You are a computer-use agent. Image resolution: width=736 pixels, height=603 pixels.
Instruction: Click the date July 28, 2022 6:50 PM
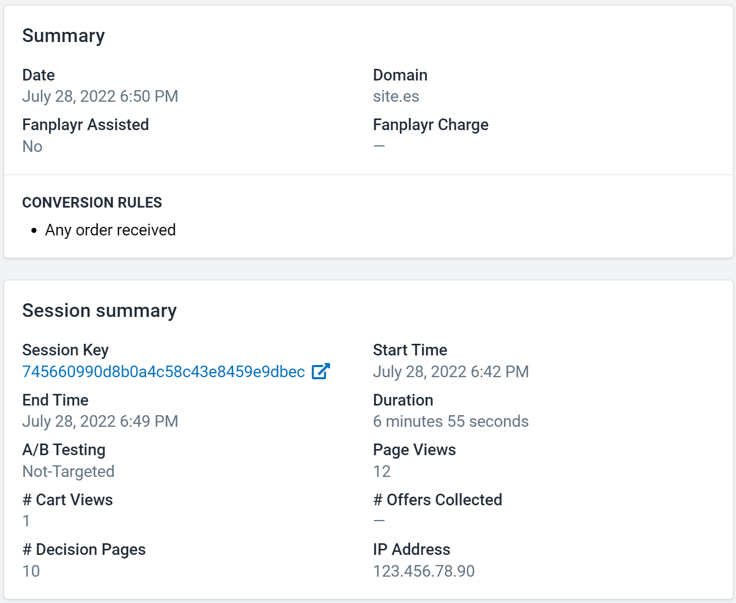click(100, 96)
